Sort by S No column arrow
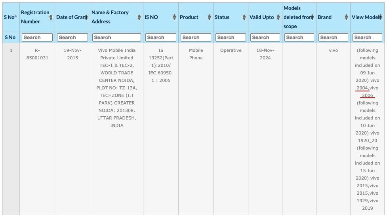The image size is (387, 218). tap(16, 16)
